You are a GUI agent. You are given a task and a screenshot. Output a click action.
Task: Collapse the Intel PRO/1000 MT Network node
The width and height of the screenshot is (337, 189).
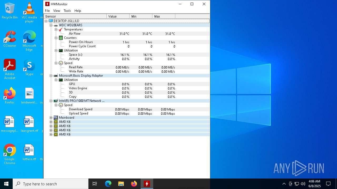coord(51,101)
